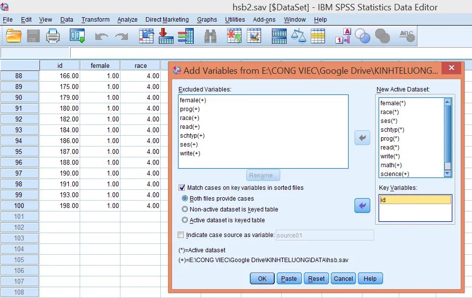472x298 pixels.
Task: Click the Open data document folder icon
Action: [x=14, y=36]
